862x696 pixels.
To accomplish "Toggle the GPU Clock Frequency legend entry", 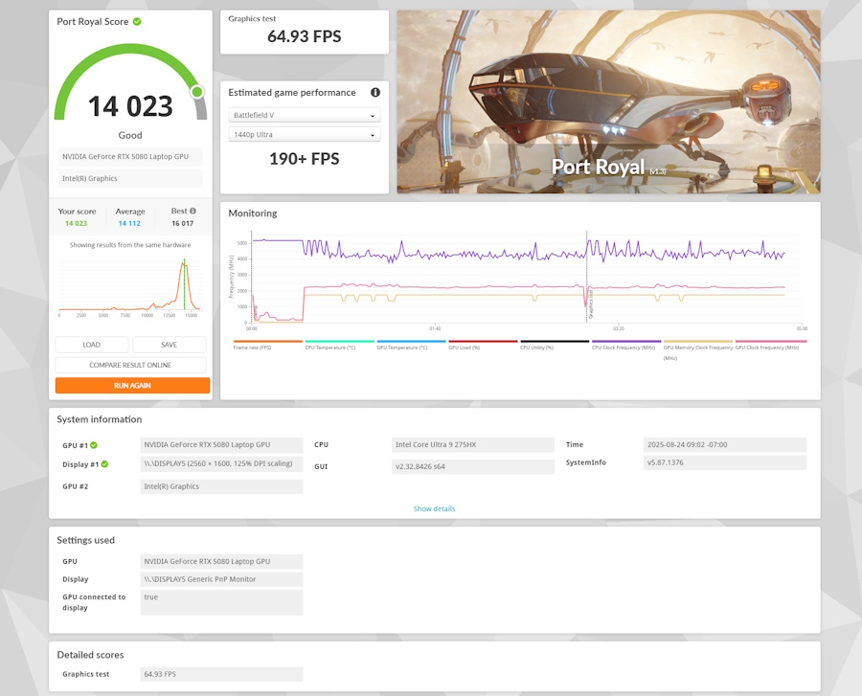I will coord(771,345).
